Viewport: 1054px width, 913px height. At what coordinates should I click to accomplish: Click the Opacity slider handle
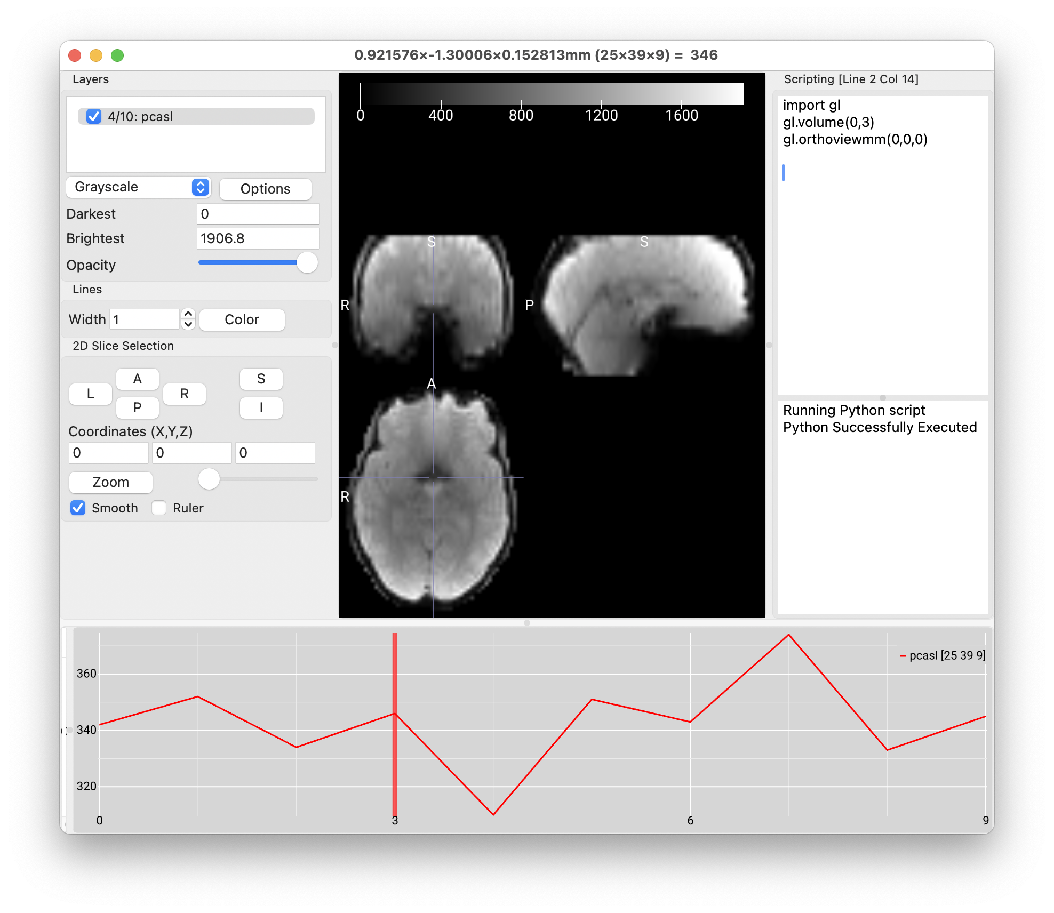point(307,262)
